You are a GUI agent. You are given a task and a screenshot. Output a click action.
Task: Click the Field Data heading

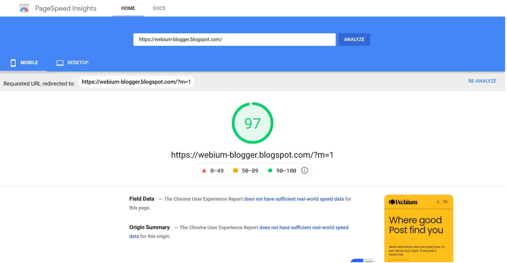(x=142, y=199)
